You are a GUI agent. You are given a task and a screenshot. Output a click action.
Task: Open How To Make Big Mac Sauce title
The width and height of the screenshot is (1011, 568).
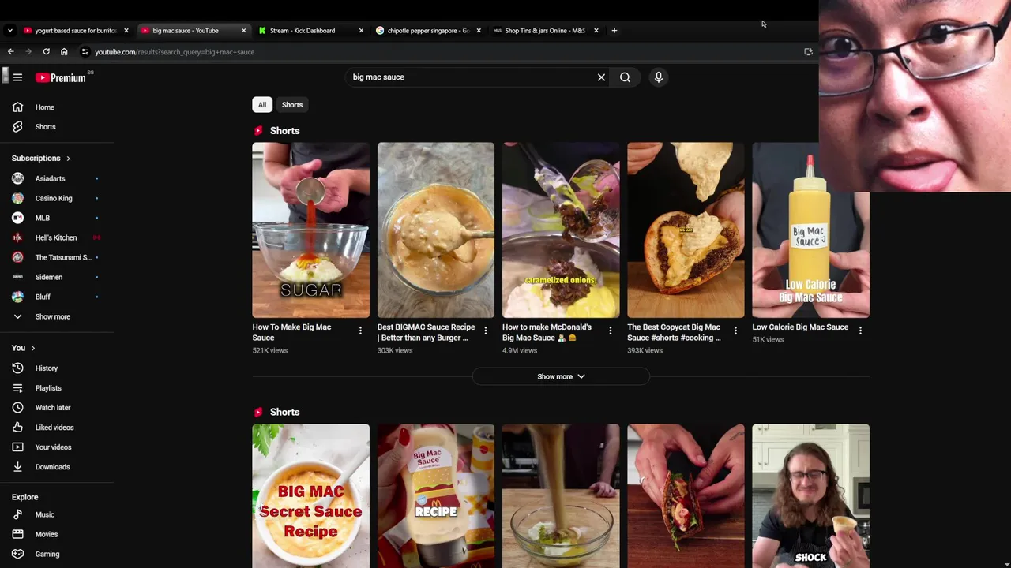[x=291, y=332]
